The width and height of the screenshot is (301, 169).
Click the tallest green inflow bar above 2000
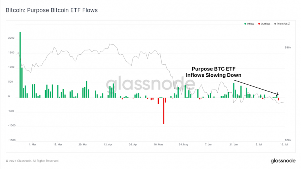tap(20, 65)
